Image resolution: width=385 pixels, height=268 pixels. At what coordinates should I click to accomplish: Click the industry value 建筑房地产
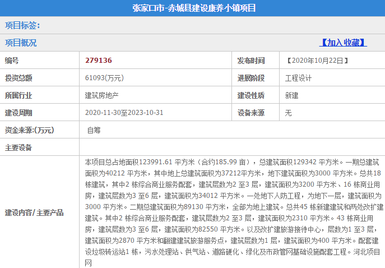(101, 95)
